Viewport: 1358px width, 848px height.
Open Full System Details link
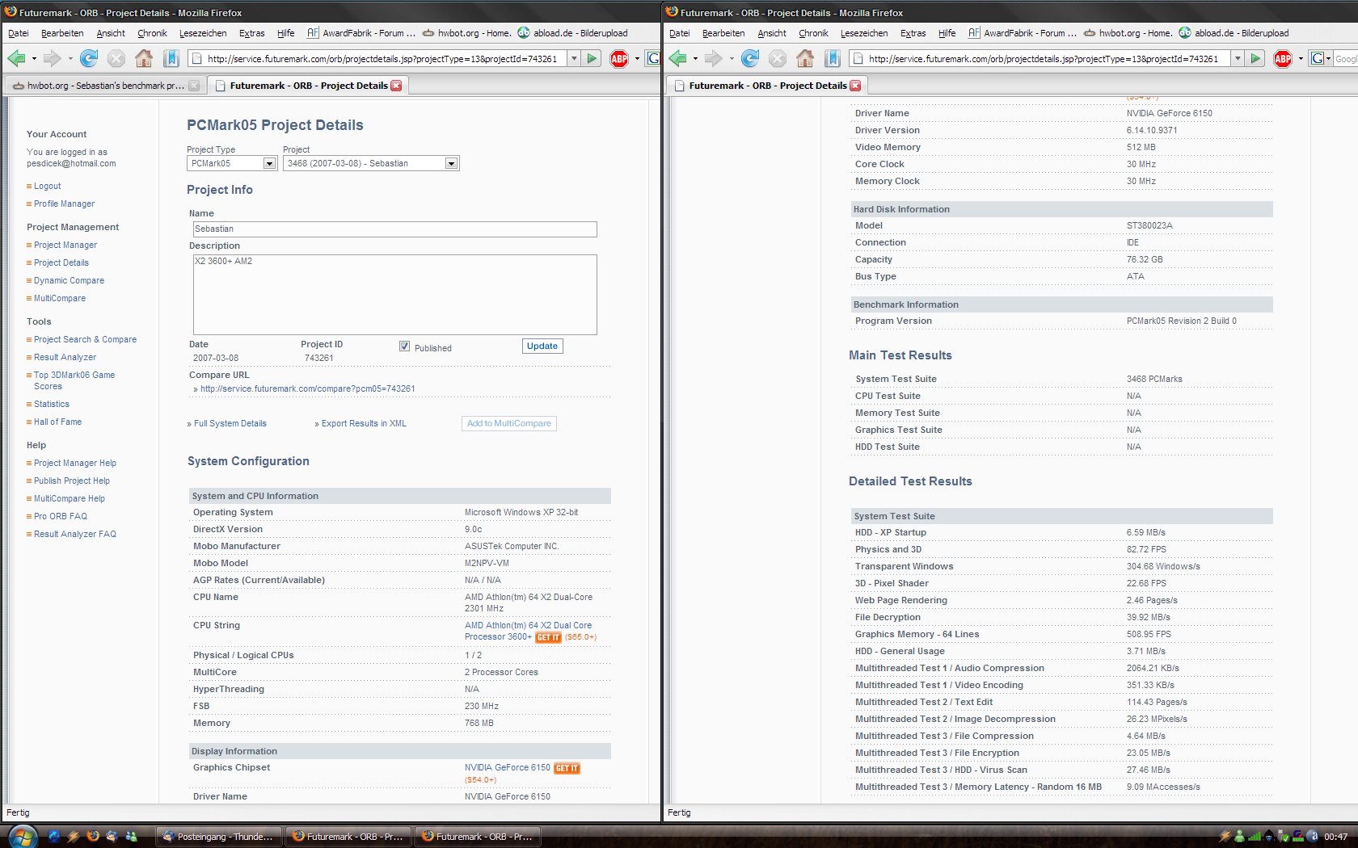click(x=230, y=423)
